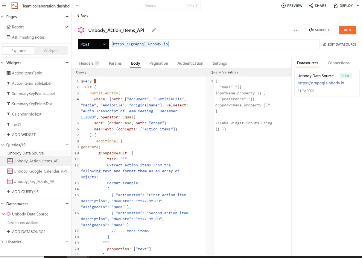Open the hamburger menu icon
Viewport: 362px width, 258px height.
(x=4, y=6)
